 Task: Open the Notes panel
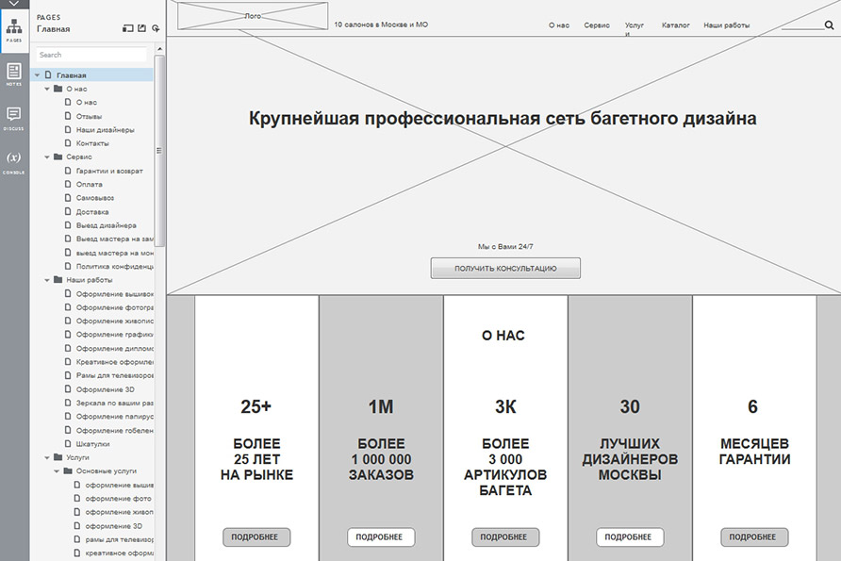tap(14, 74)
